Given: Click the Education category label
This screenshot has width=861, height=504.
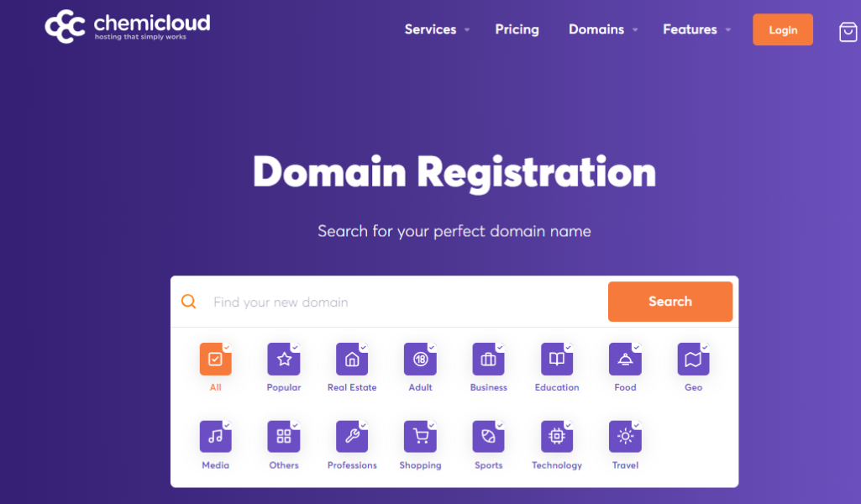Looking at the screenshot, I should tap(557, 387).
